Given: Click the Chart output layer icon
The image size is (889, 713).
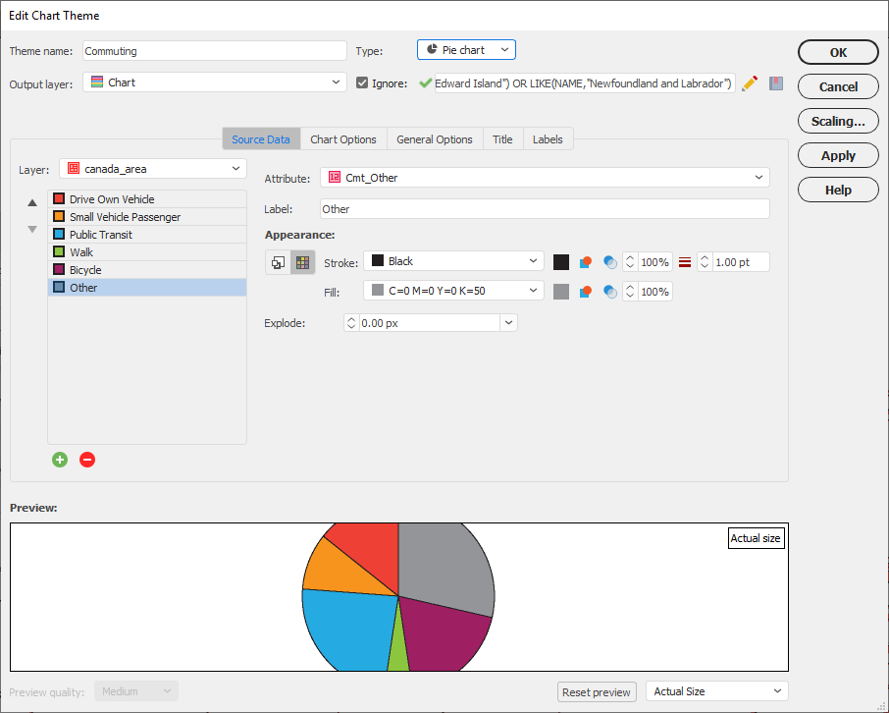Looking at the screenshot, I should pyautogui.click(x=97, y=82).
